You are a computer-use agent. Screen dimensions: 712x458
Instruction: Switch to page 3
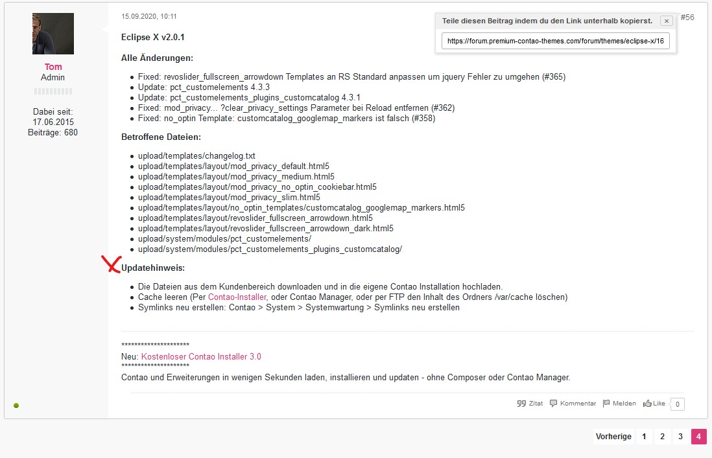tap(680, 437)
